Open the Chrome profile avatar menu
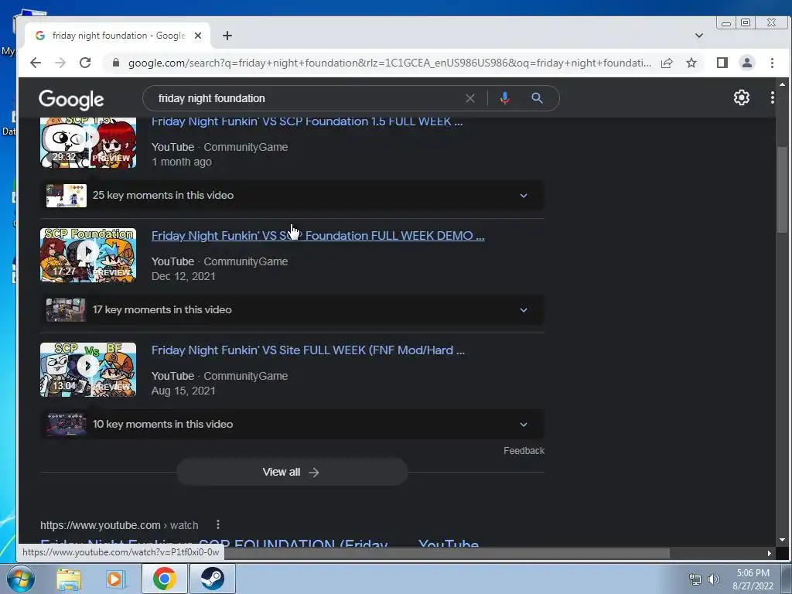This screenshot has width=792, height=594. pyautogui.click(x=747, y=63)
